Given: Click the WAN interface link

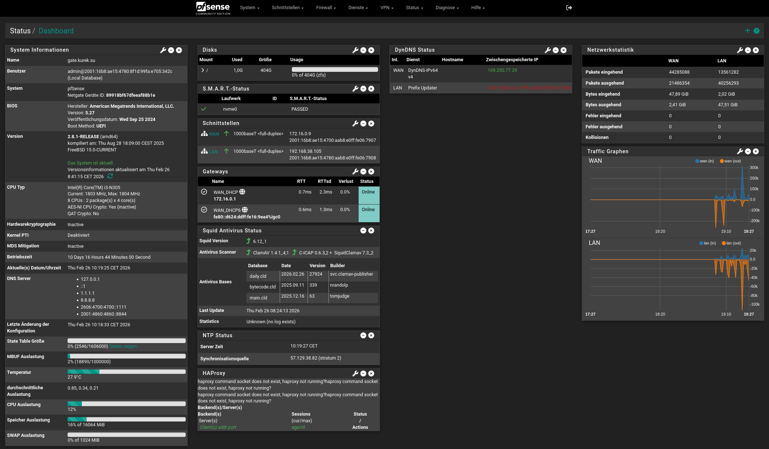Looking at the screenshot, I should [x=214, y=134].
